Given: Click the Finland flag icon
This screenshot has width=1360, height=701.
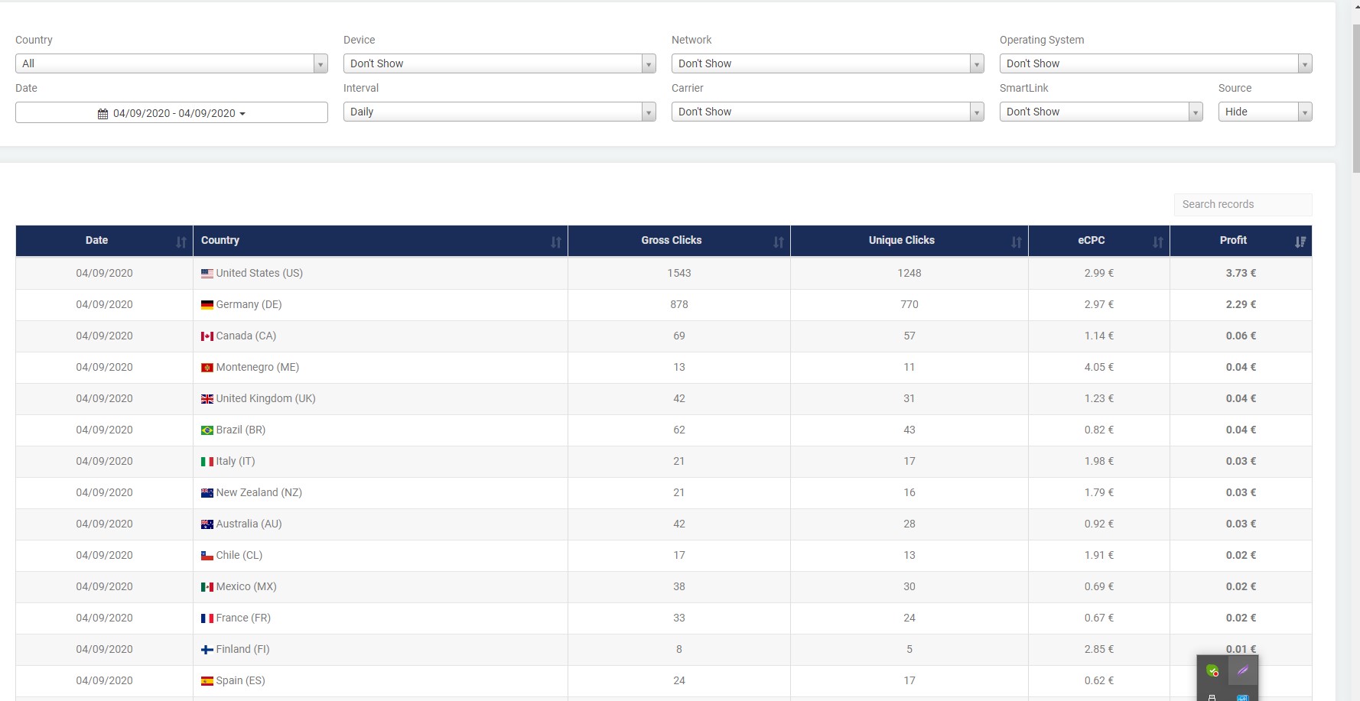Looking at the screenshot, I should 207,650.
